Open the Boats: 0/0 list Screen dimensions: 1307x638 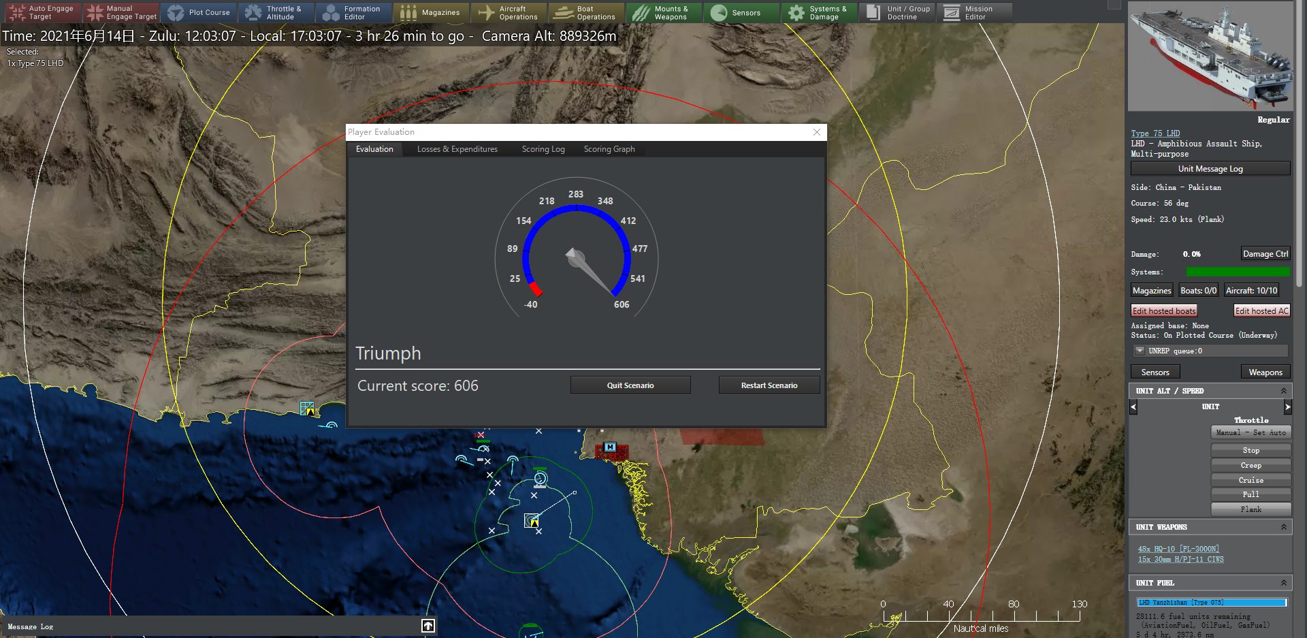coord(1198,291)
